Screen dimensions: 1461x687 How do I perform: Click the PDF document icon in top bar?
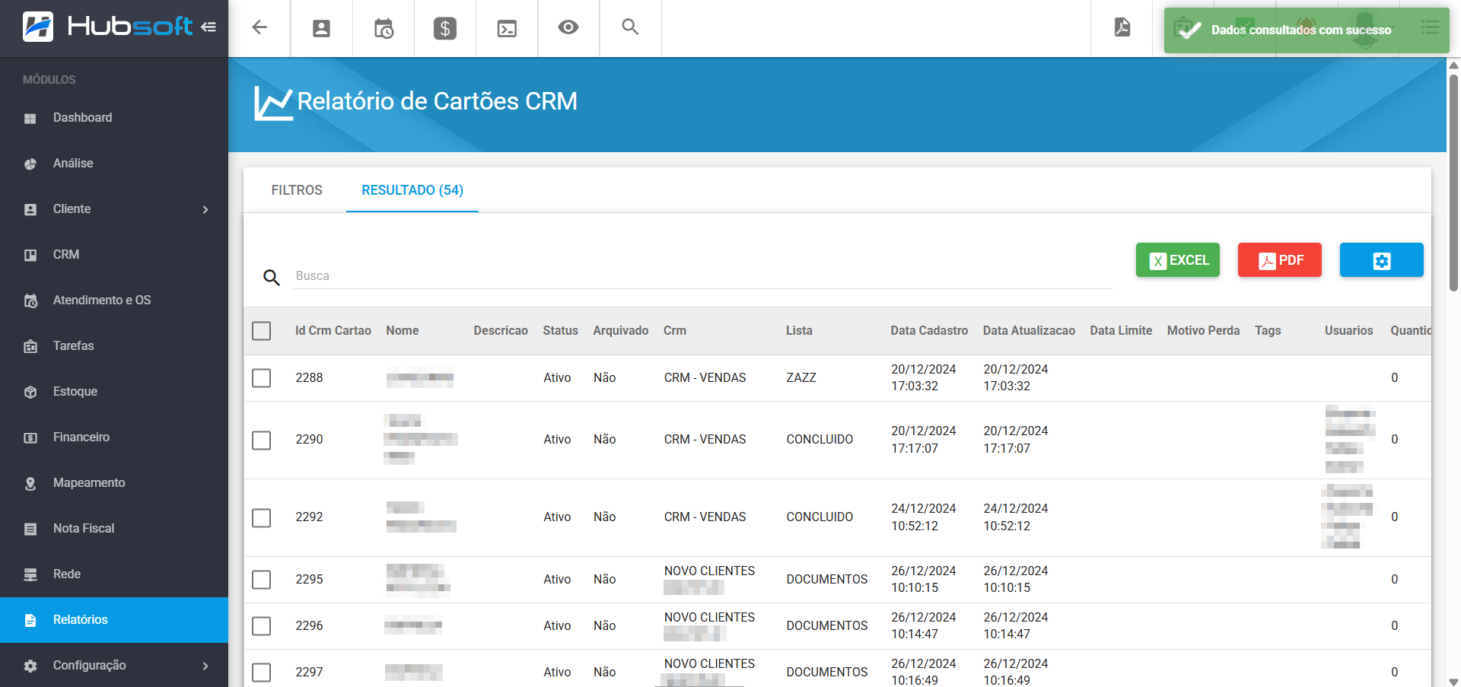1122,28
